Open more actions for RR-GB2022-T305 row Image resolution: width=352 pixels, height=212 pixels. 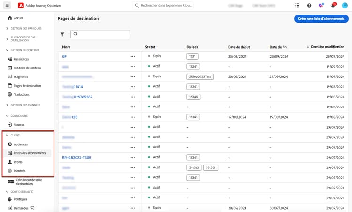point(133,158)
